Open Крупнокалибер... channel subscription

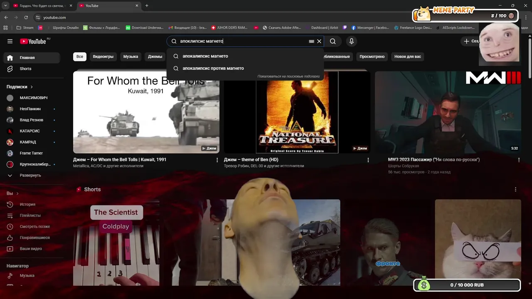tap(31, 164)
